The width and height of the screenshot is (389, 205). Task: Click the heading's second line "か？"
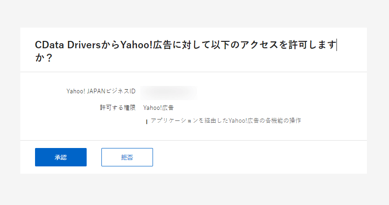44,59
